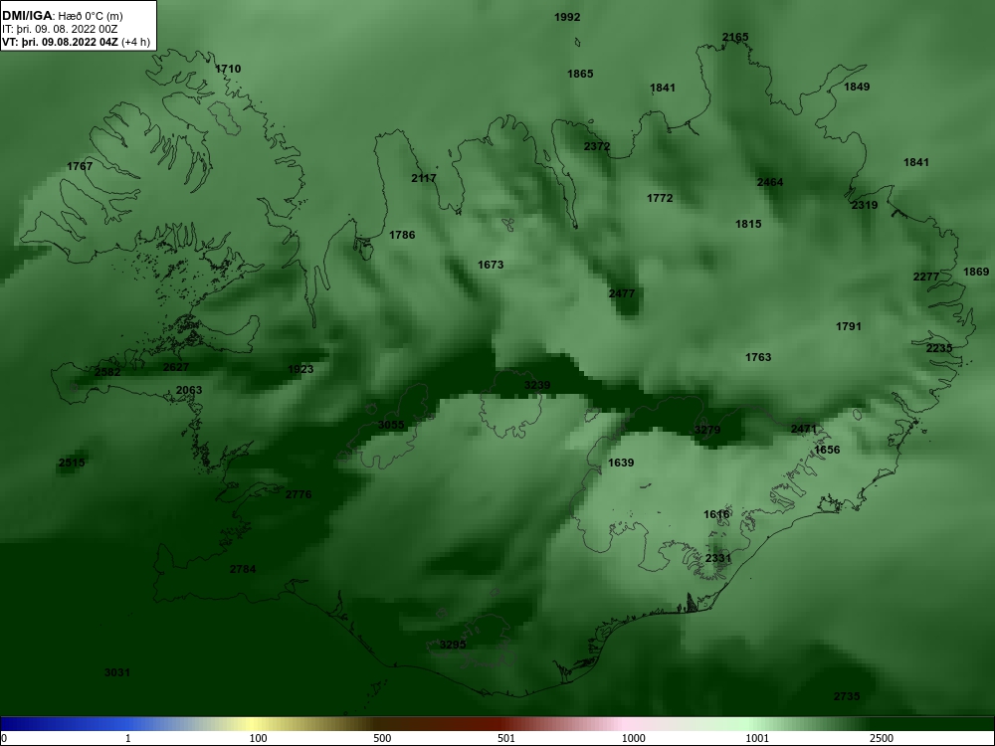Select the IT initial time line in the legend
This screenshot has width=995, height=746.
(x=60, y=29)
